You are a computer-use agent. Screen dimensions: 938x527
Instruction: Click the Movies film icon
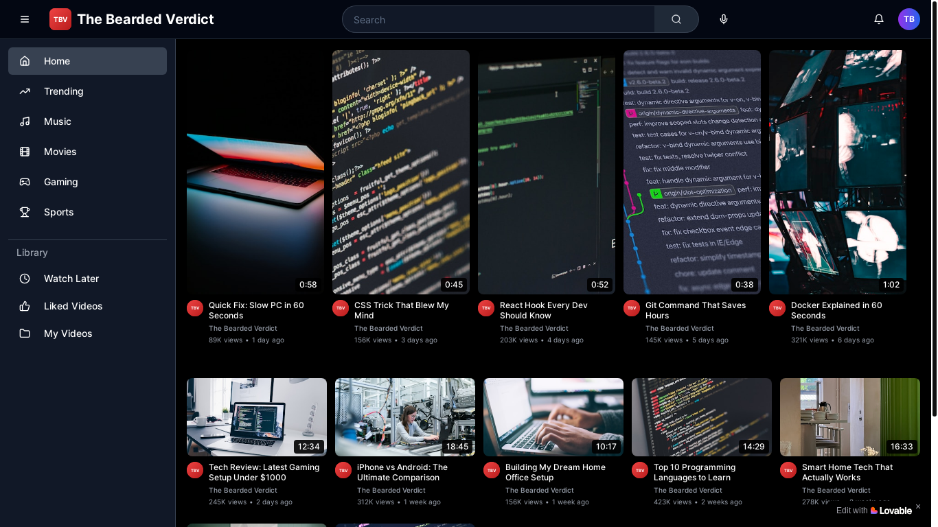tap(25, 152)
